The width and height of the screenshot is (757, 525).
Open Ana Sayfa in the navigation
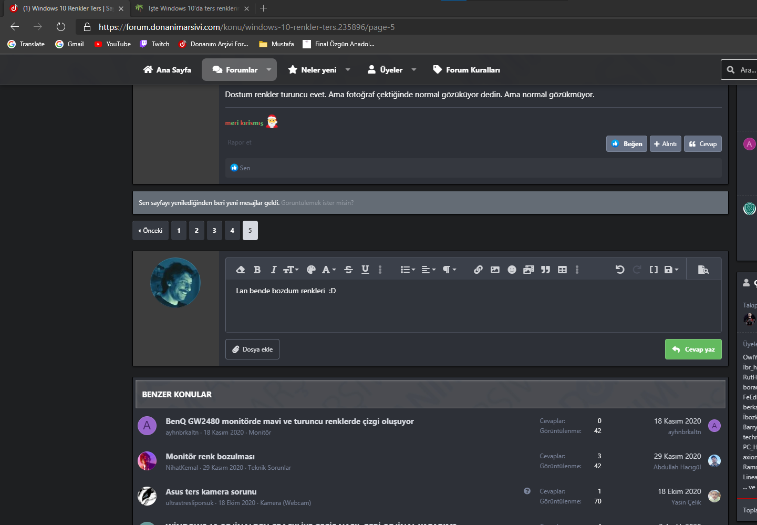(167, 70)
